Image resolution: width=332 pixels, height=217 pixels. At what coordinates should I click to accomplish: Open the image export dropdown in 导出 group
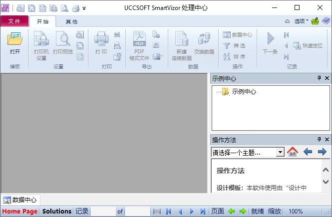(158, 56)
